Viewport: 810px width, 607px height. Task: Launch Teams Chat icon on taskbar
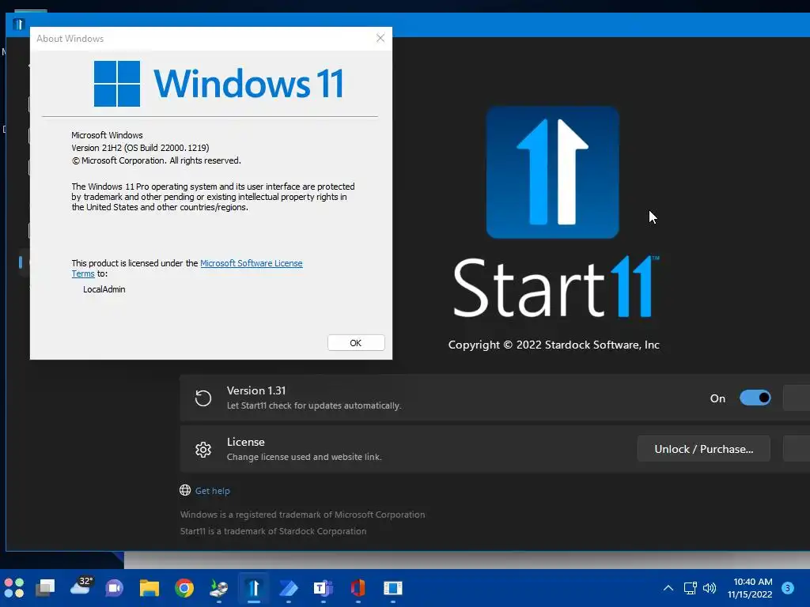(x=114, y=588)
